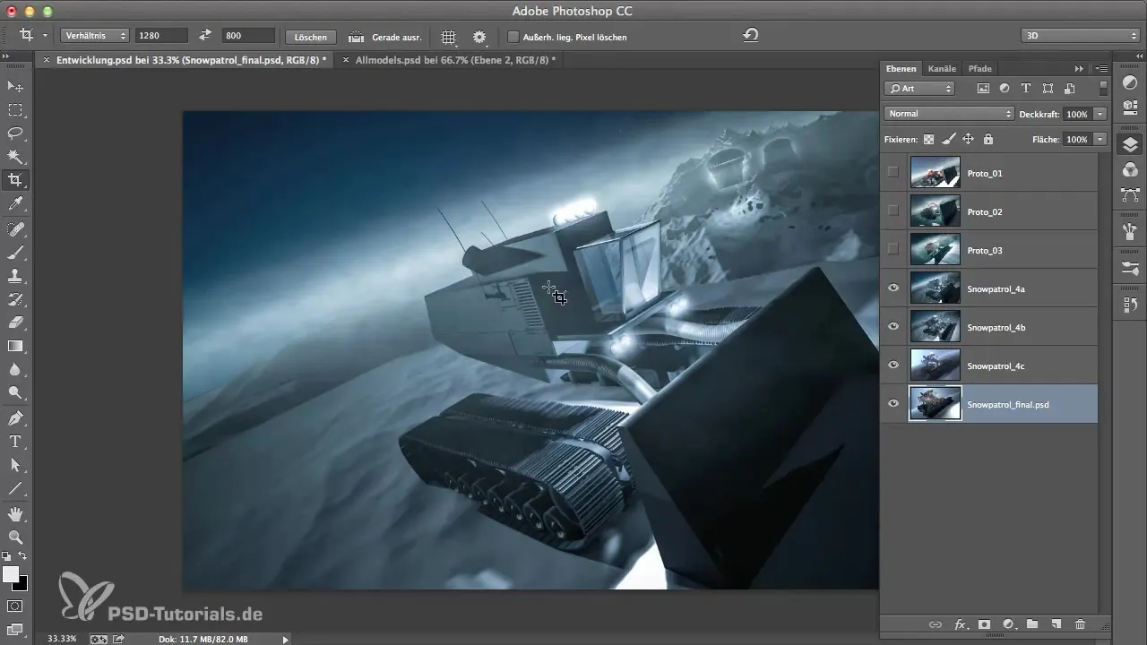Image resolution: width=1147 pixels, height=645 pixels.
Task: Delete layer with trash icon
Action: coord(1081,624)
